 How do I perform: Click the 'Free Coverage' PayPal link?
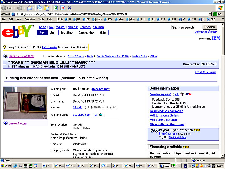click(168, 134)
